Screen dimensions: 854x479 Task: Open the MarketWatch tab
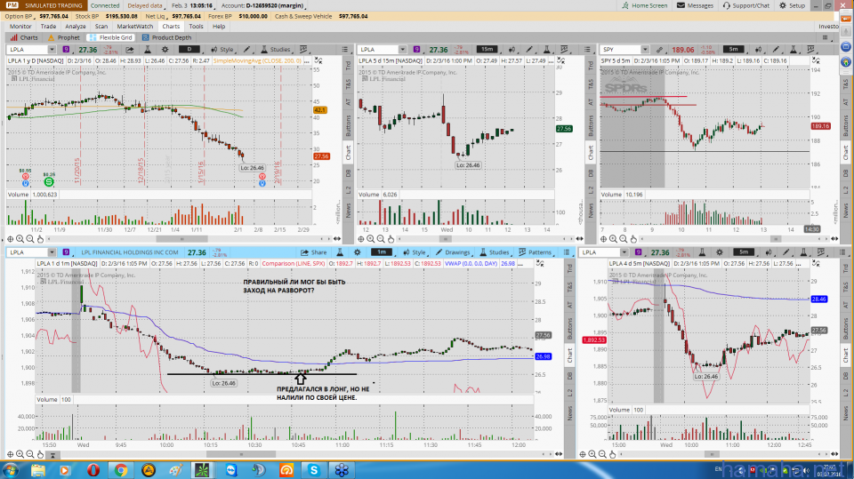click(x=135, y=26)
